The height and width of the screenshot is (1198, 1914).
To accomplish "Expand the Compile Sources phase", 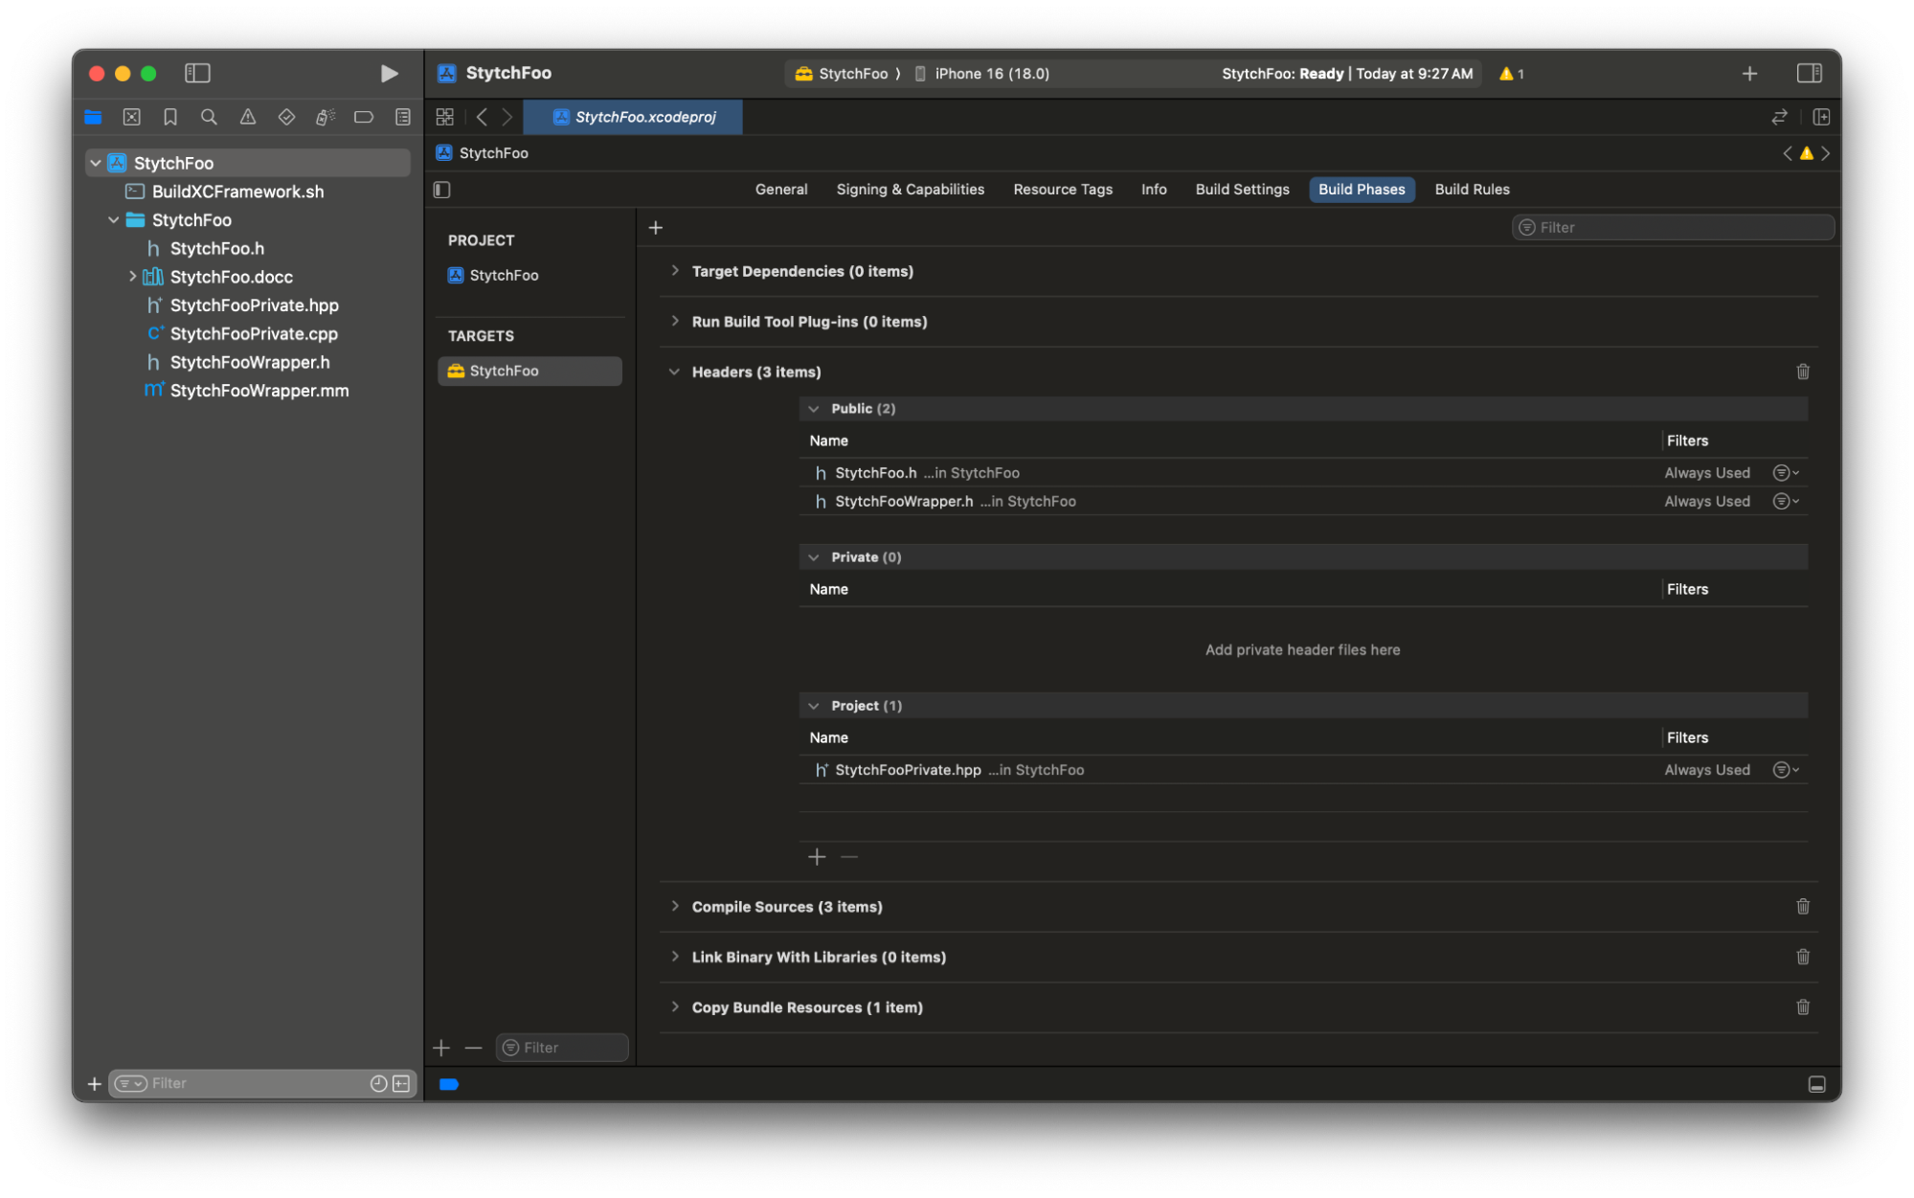I will click(x=675, y=906).
